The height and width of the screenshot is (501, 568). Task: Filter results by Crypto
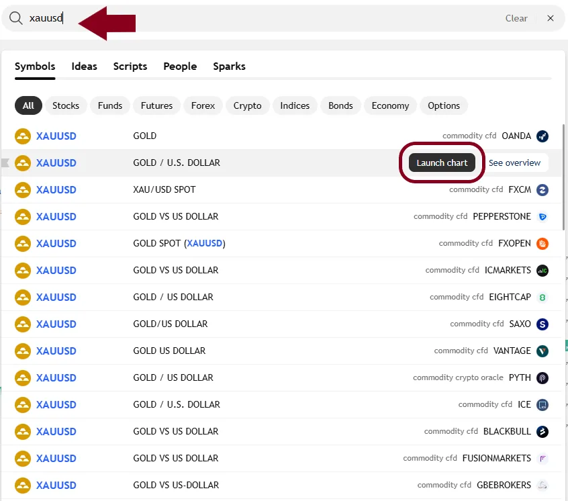pos(247,105)
